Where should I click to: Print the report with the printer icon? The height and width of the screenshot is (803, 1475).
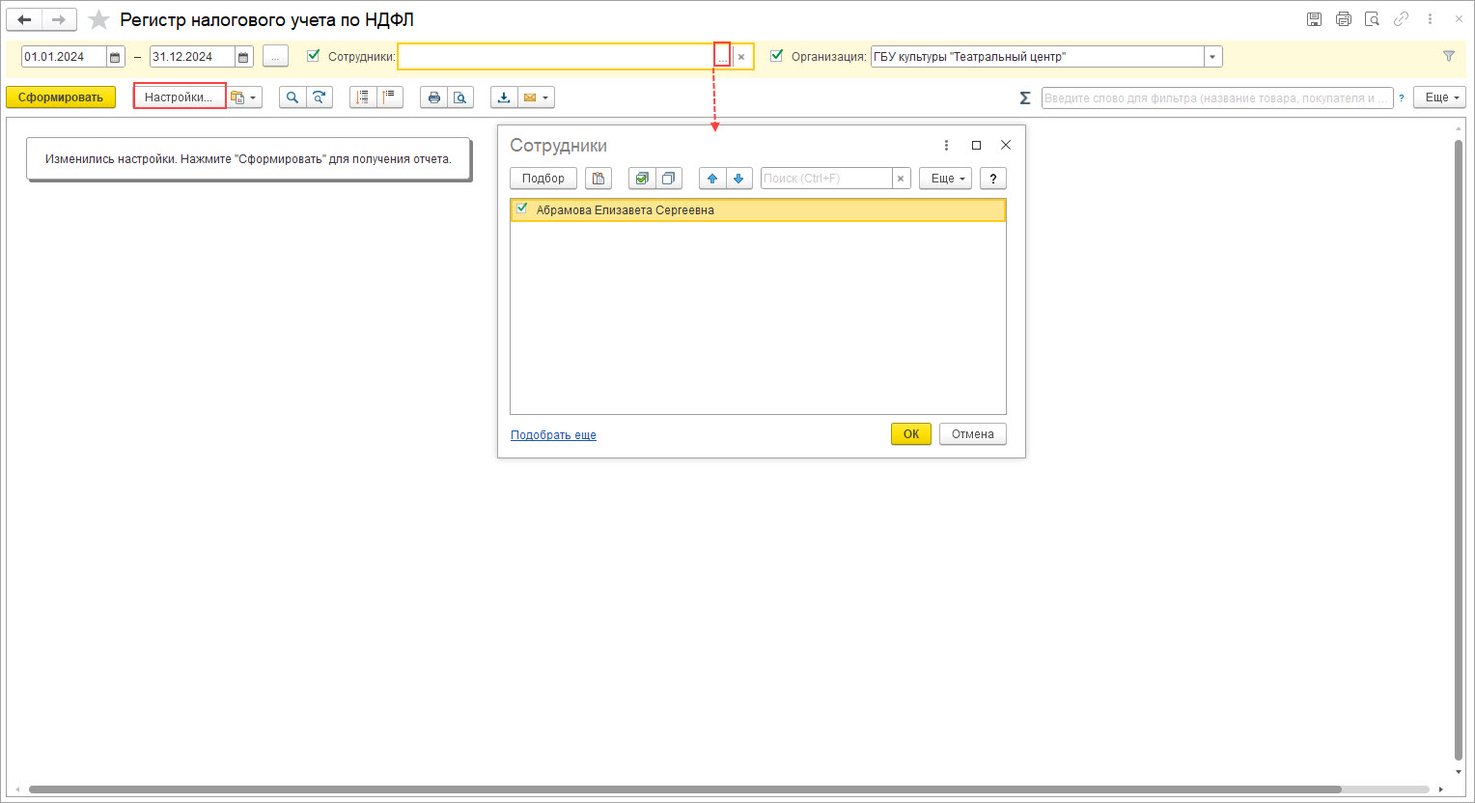433,97
